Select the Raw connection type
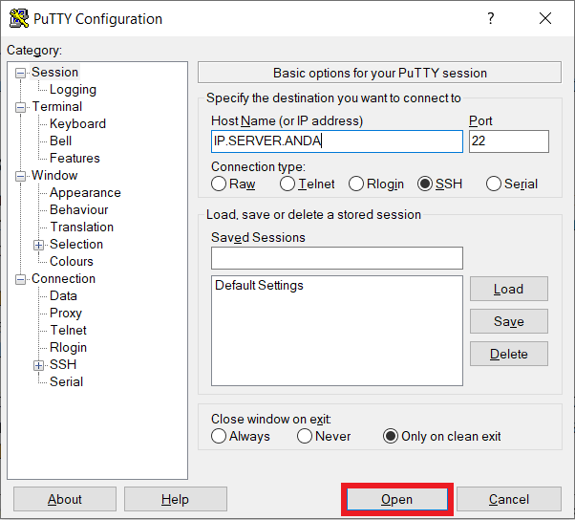The width and height of the screenshot is (575, 520). [220, 184]
